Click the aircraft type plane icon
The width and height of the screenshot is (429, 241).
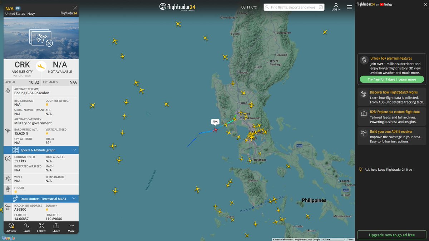tap(8, 91)
